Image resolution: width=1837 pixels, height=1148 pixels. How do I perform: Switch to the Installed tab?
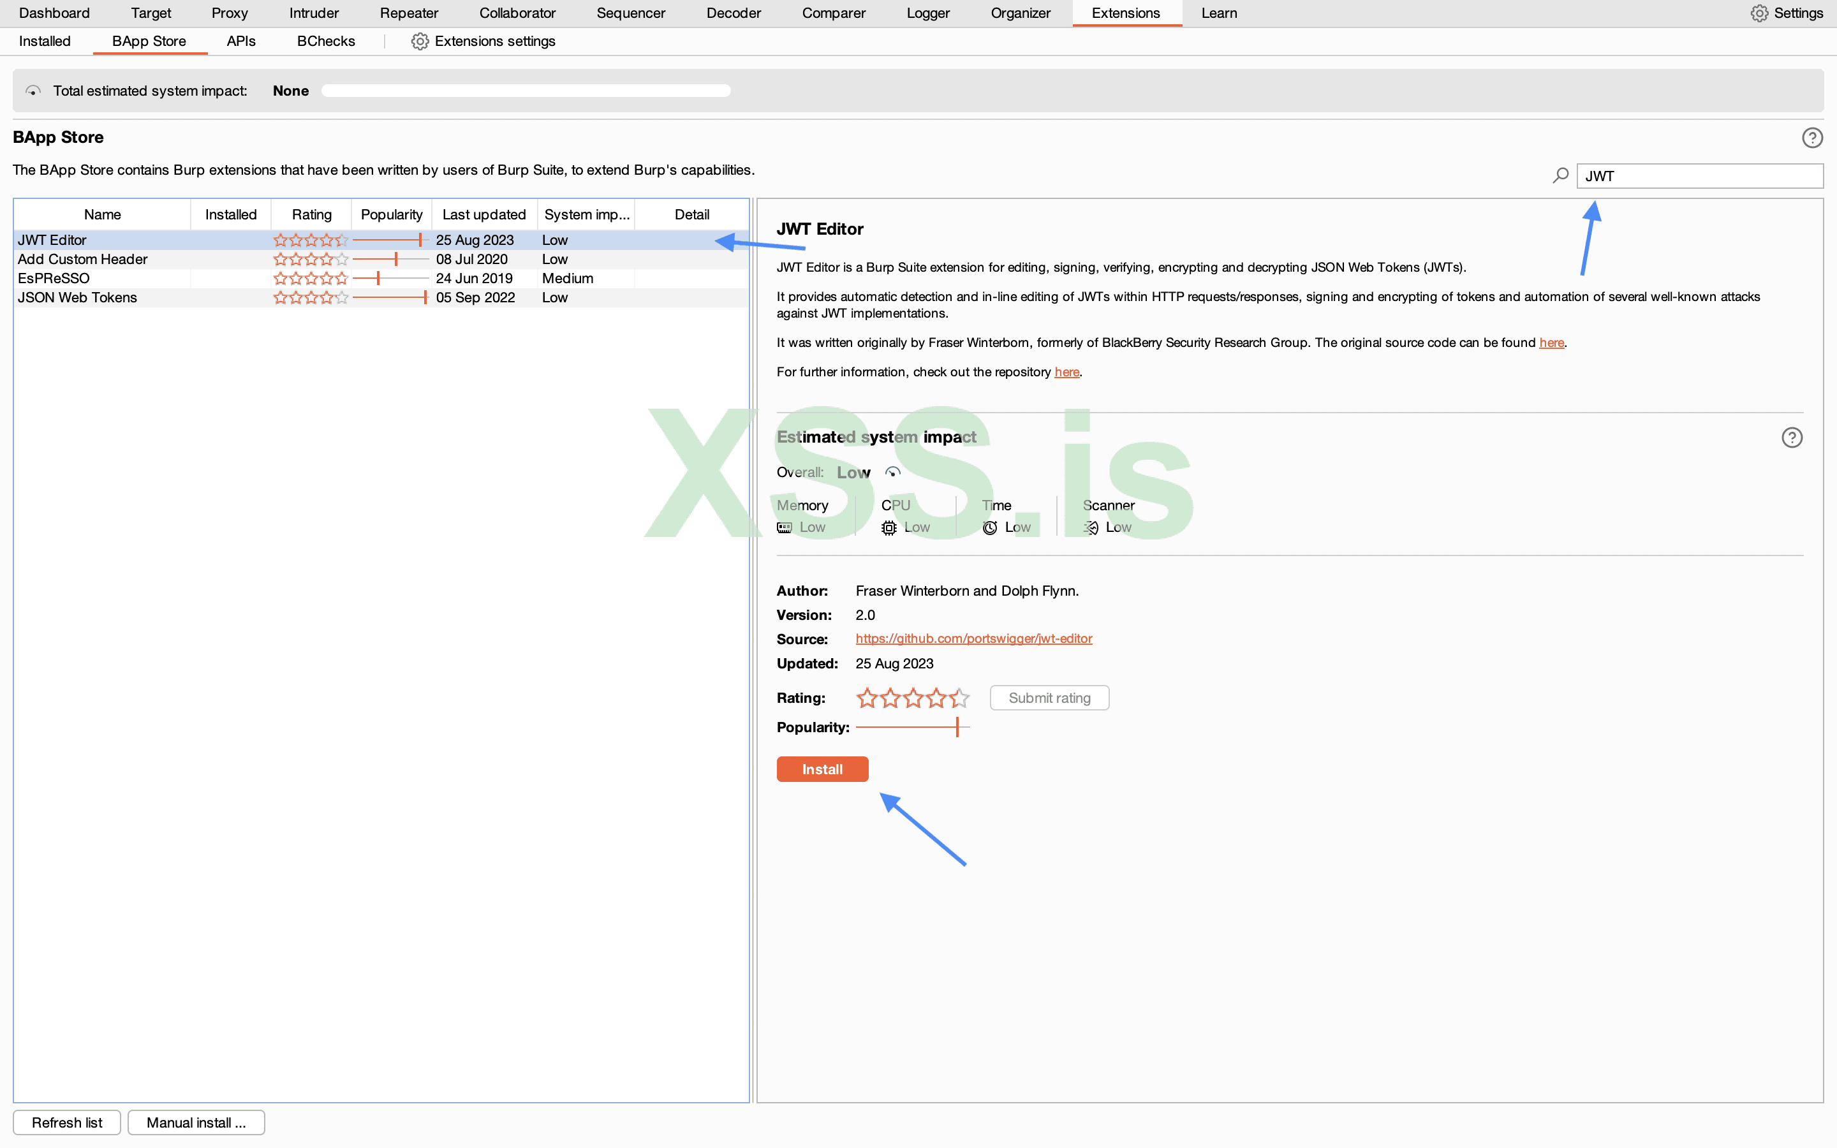tap(44, 41)
